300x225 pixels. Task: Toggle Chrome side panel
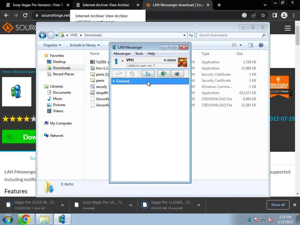[275, 15]
